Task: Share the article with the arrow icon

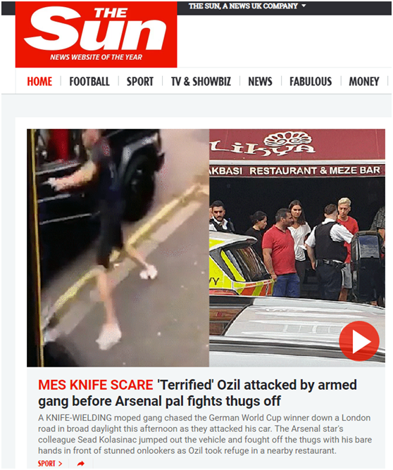Action: [81, 464]
